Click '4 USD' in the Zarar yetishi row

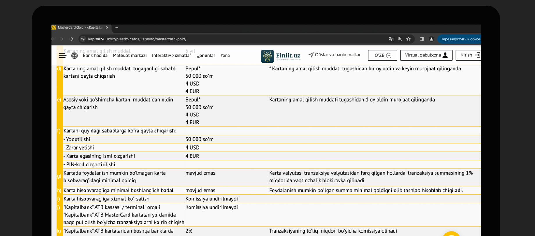(192, 148)
